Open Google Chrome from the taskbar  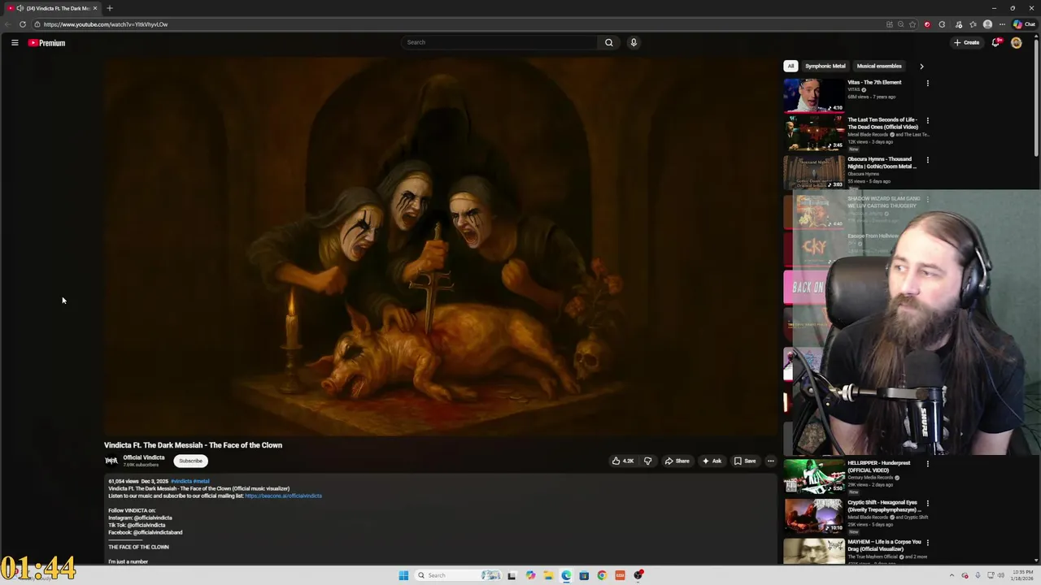click(x=602, y=575)
